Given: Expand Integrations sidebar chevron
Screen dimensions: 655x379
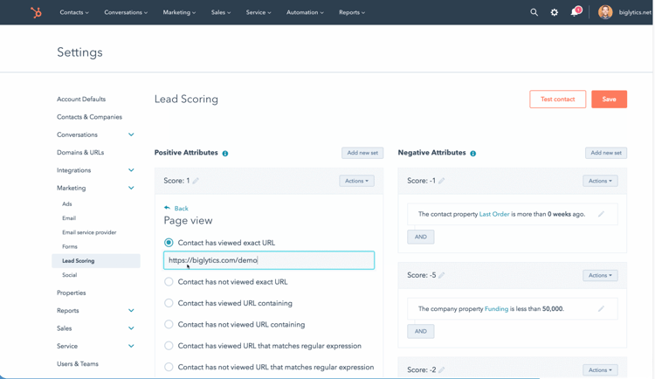Looking at the screenshot, I should click(x=131, y=170).
